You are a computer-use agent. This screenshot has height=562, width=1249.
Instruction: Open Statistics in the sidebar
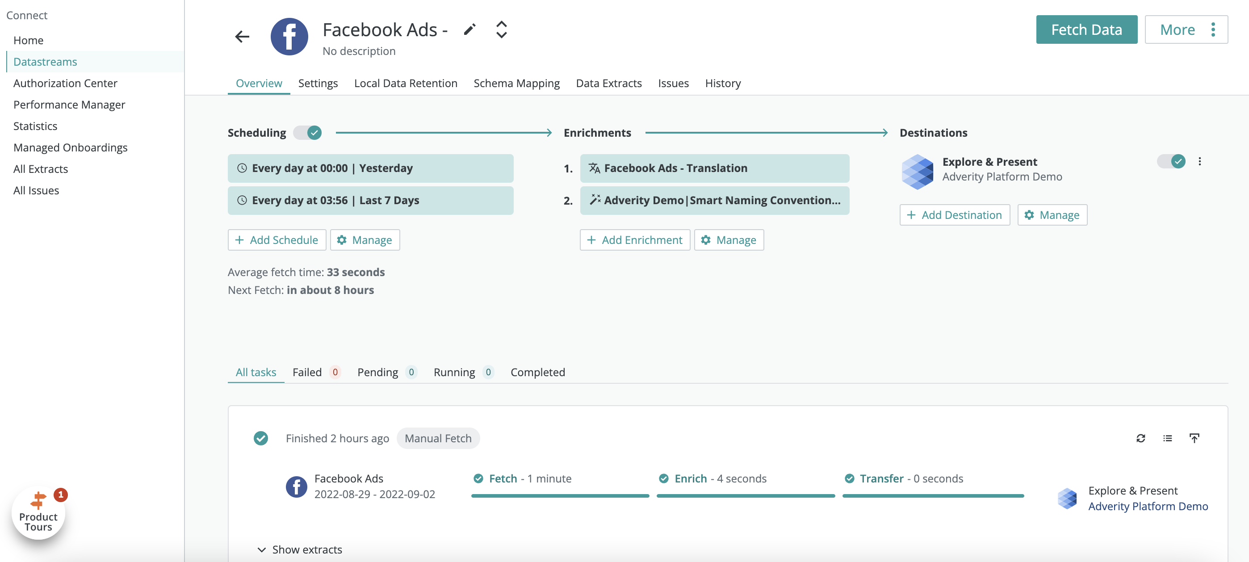[35, 126]
